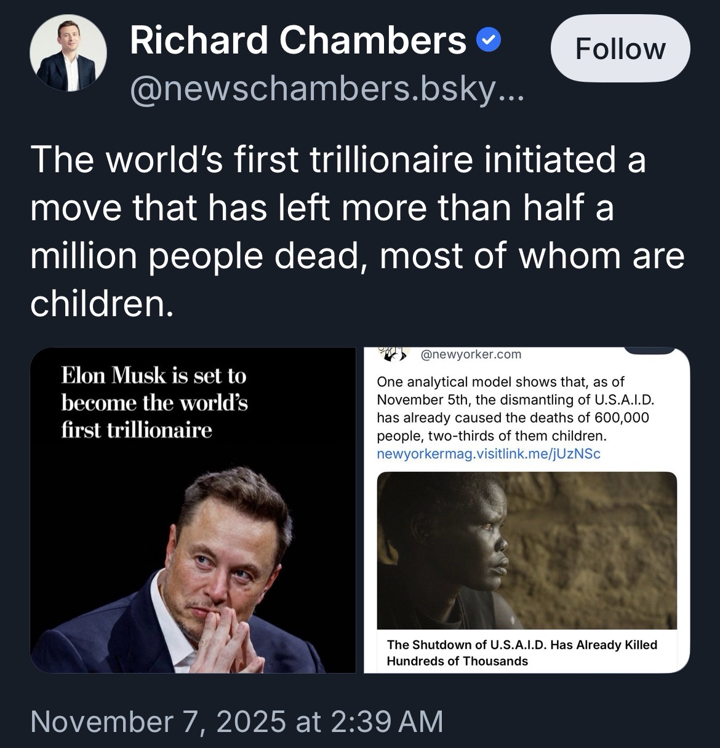Image resolution: width=720 pixels, height=748 pixels.
Task: Open the @newschambers.bsky handle
Action: point(327,91)
